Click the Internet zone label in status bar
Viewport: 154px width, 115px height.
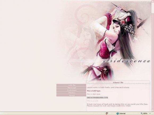pyautogui.click(x=122, y=113)
